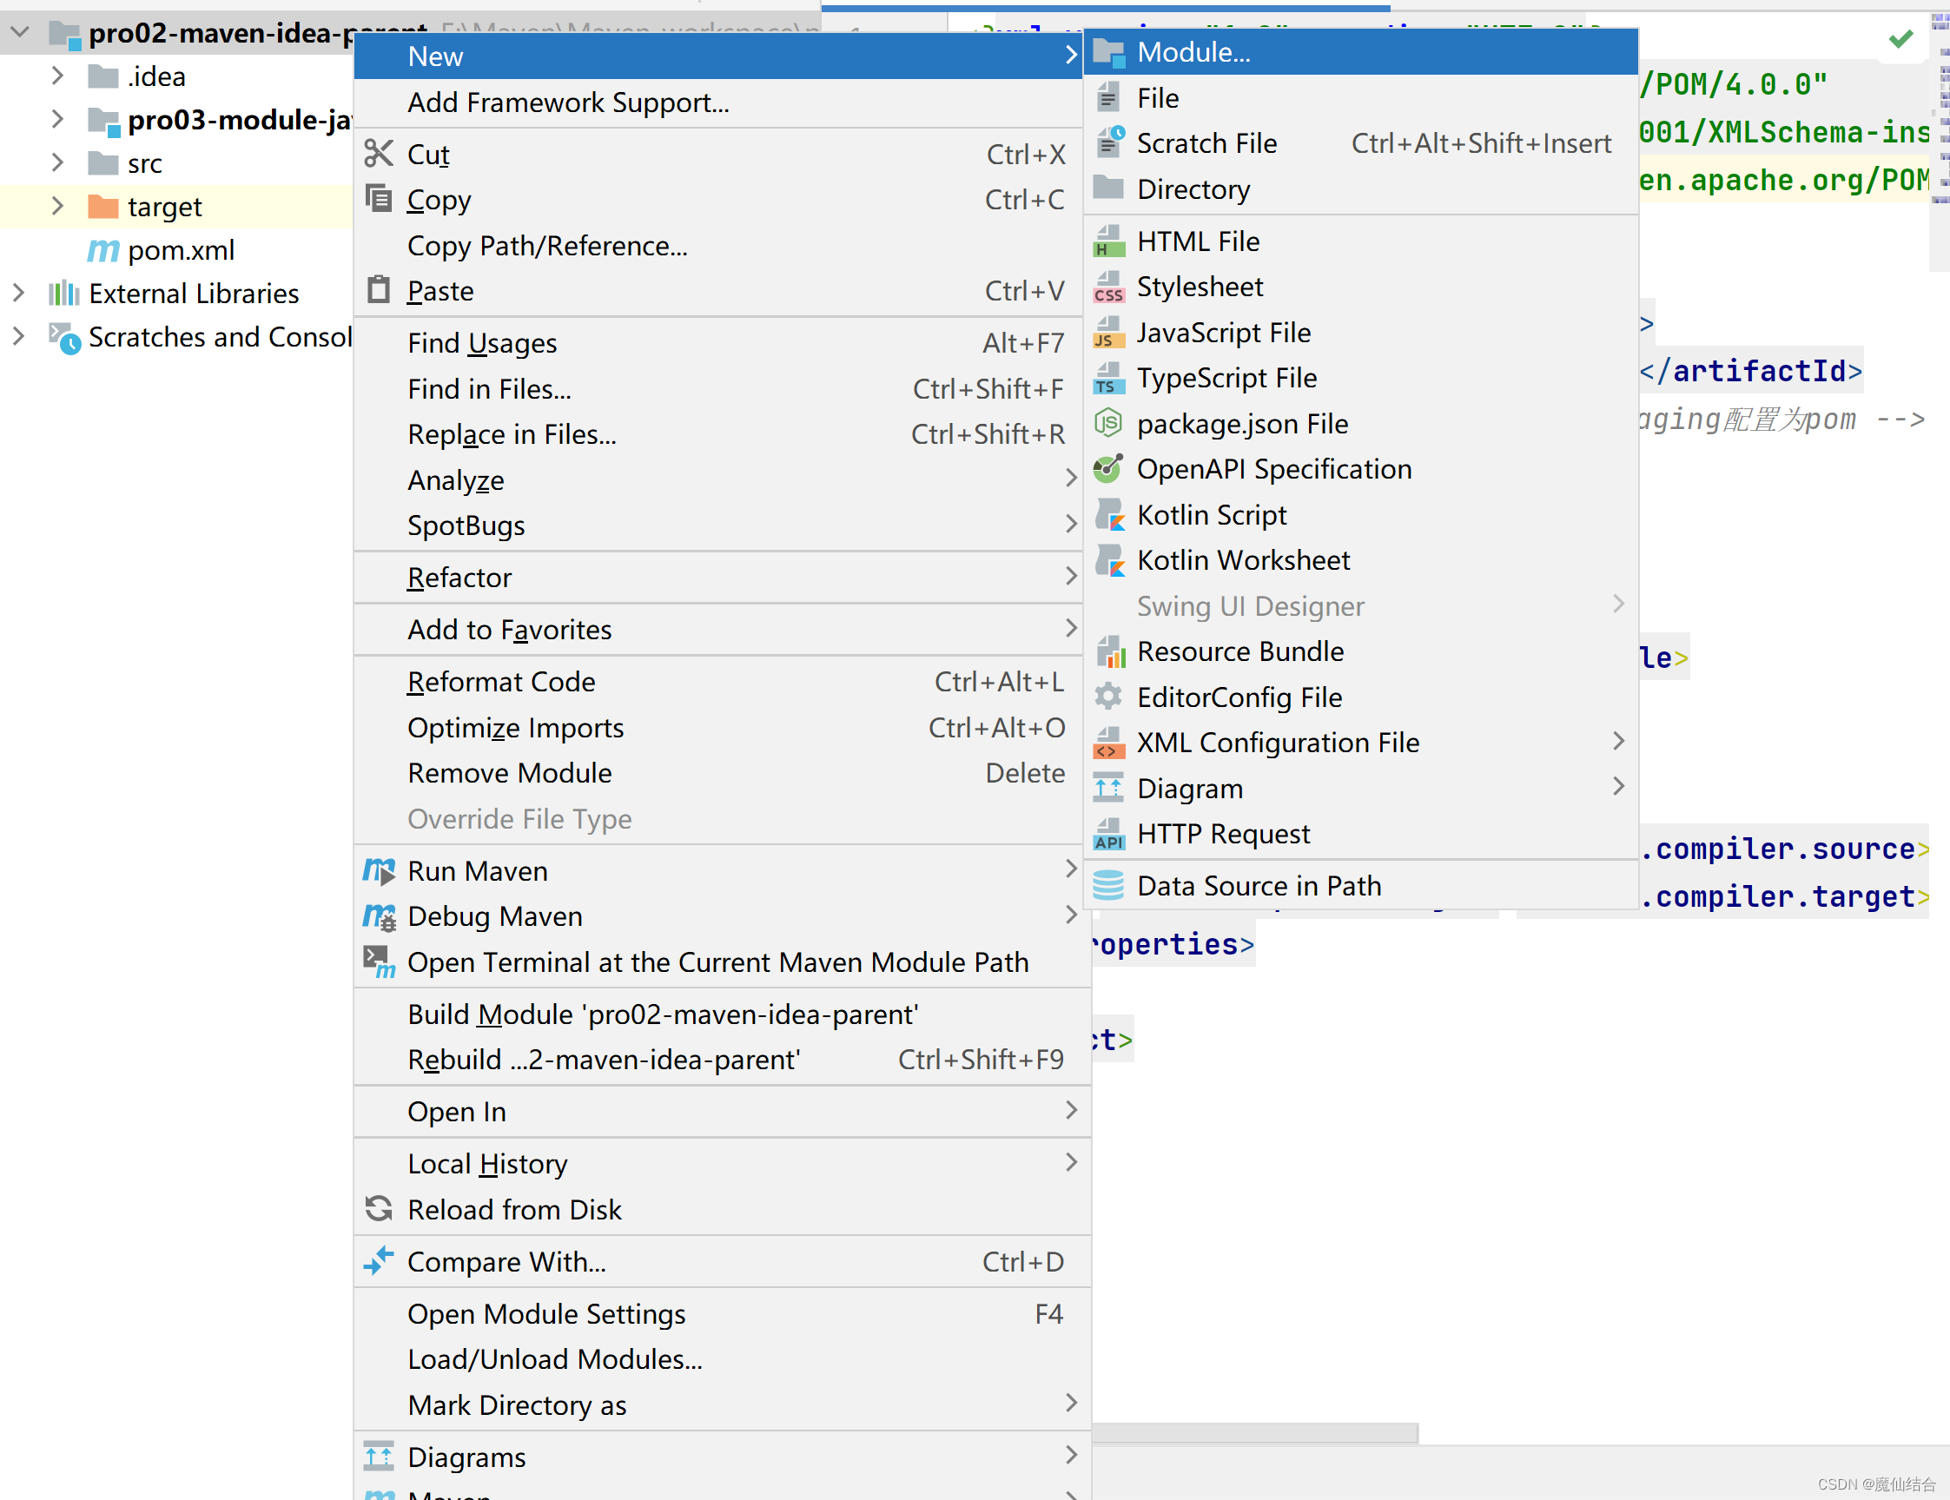The height and width of the screenshot is (1500, 1950).
Task: Select Load/Unload Modules entry
Action: point(723,1360)
